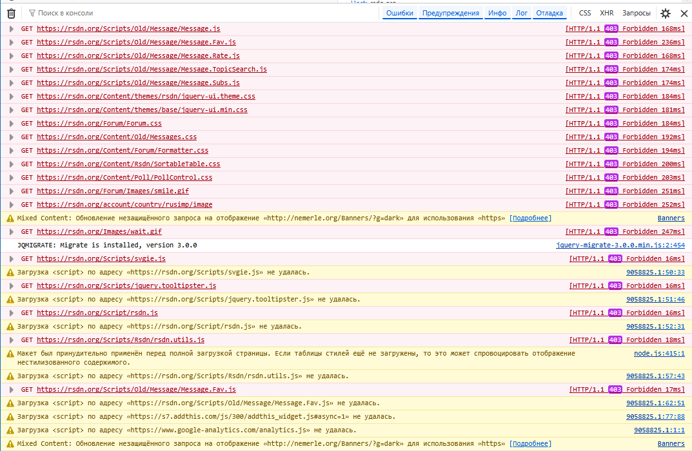Toggle the Предупреждения filter
The height and width of the screenshot is (451, 692).
pos(451,13)
